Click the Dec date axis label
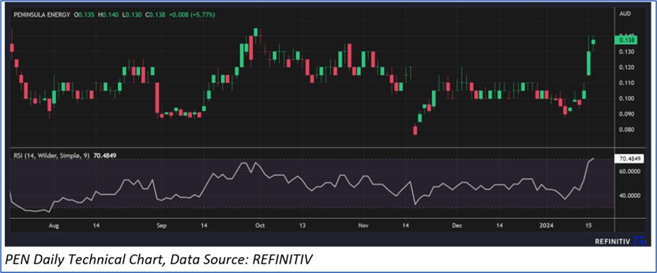 (x=457, y=225)
